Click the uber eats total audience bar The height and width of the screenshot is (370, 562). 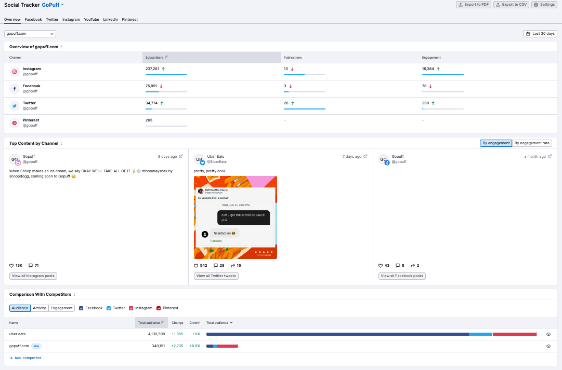click(371, 334)
